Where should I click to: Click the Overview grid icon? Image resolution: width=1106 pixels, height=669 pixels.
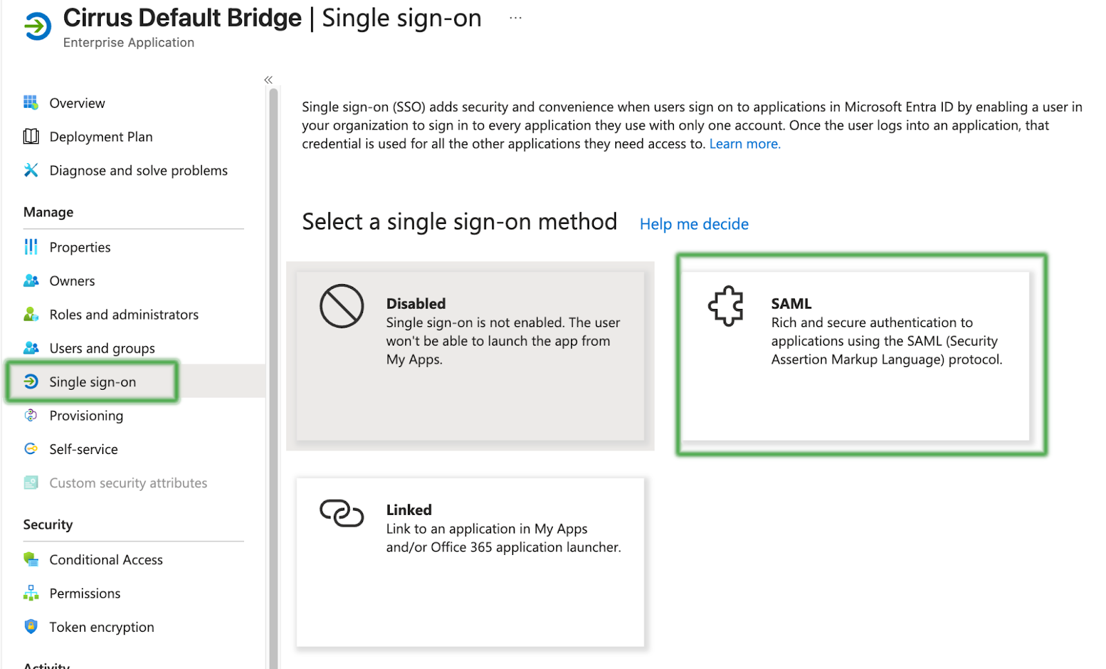pos(30,103)
